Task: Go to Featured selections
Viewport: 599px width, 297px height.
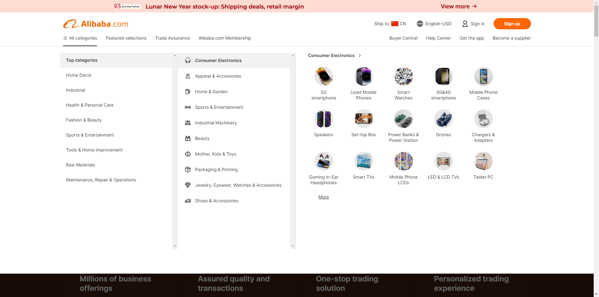Action: (126, 38)
